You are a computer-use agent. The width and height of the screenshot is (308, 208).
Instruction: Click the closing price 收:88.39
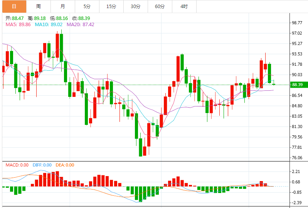(x=81, y=18)
